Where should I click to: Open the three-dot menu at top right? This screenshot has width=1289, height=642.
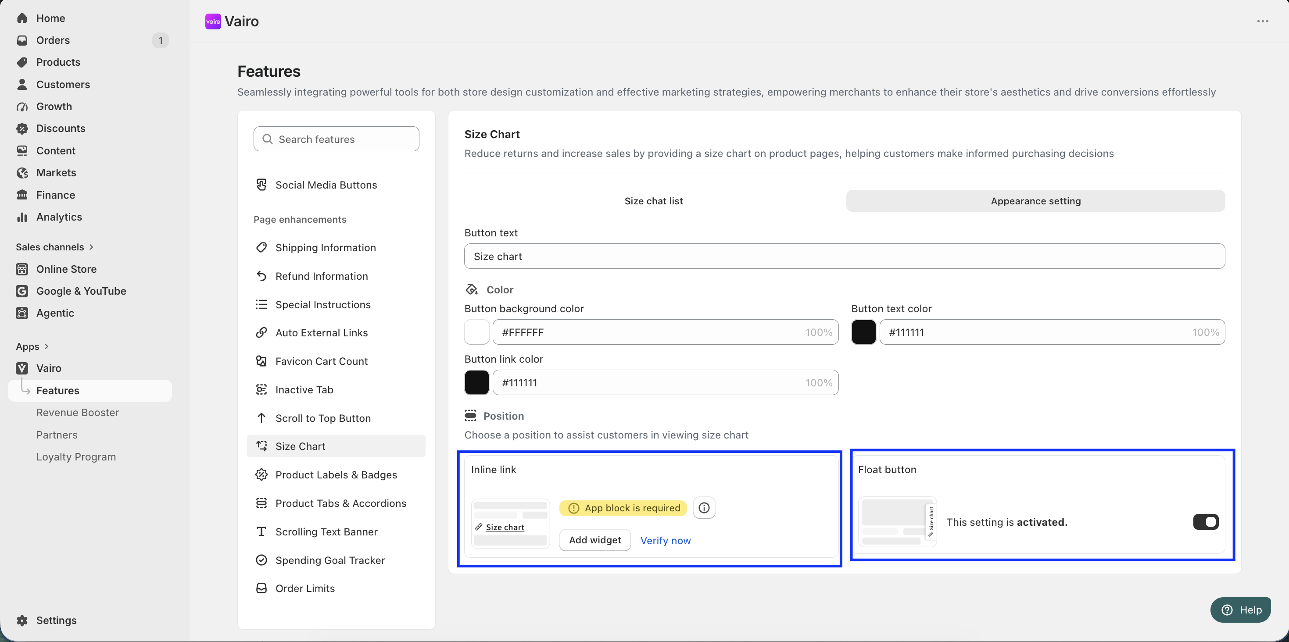(x=1263, y=21)
